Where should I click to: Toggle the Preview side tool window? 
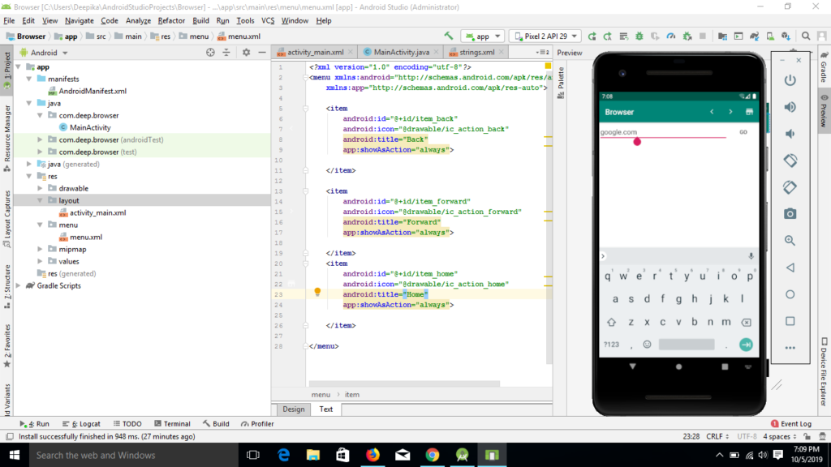tap(825, 111)
